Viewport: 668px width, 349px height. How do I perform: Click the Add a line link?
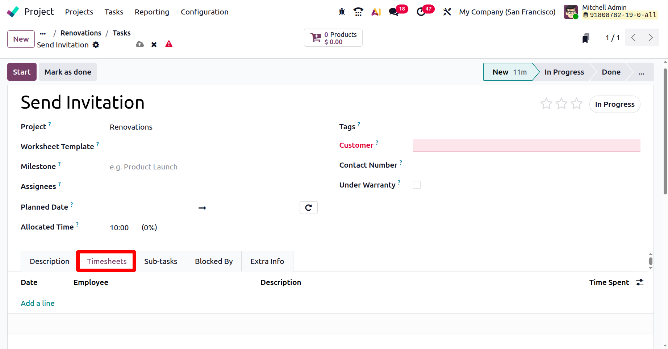point(38,303)
